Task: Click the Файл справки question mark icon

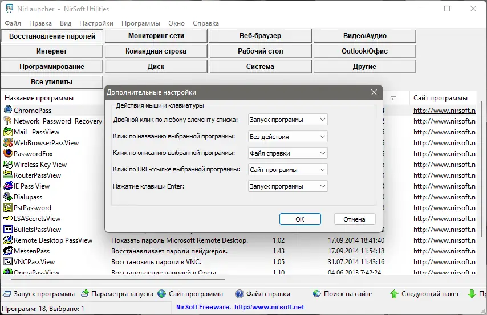Action: coord(240,293)
